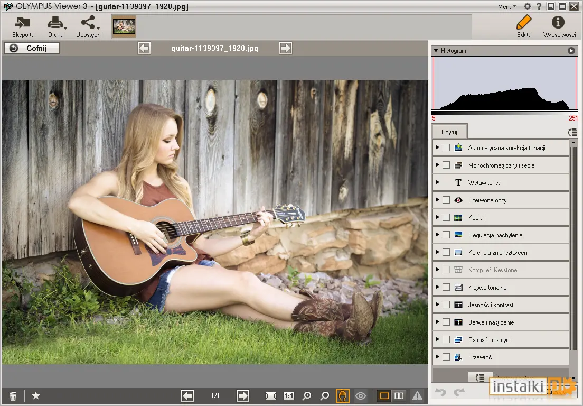
Task: Expand the Czerwone oczy section
Action: pyautogui.click(x=438, y=200)
